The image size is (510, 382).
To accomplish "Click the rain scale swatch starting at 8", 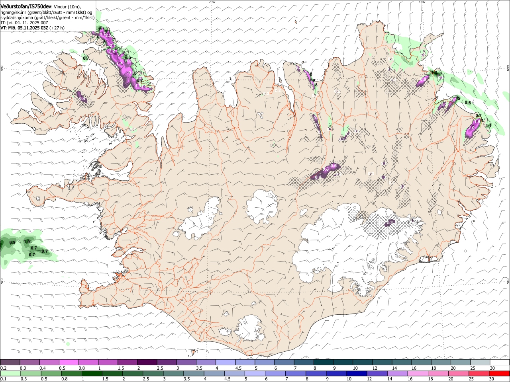I will [x=316, y=374].
